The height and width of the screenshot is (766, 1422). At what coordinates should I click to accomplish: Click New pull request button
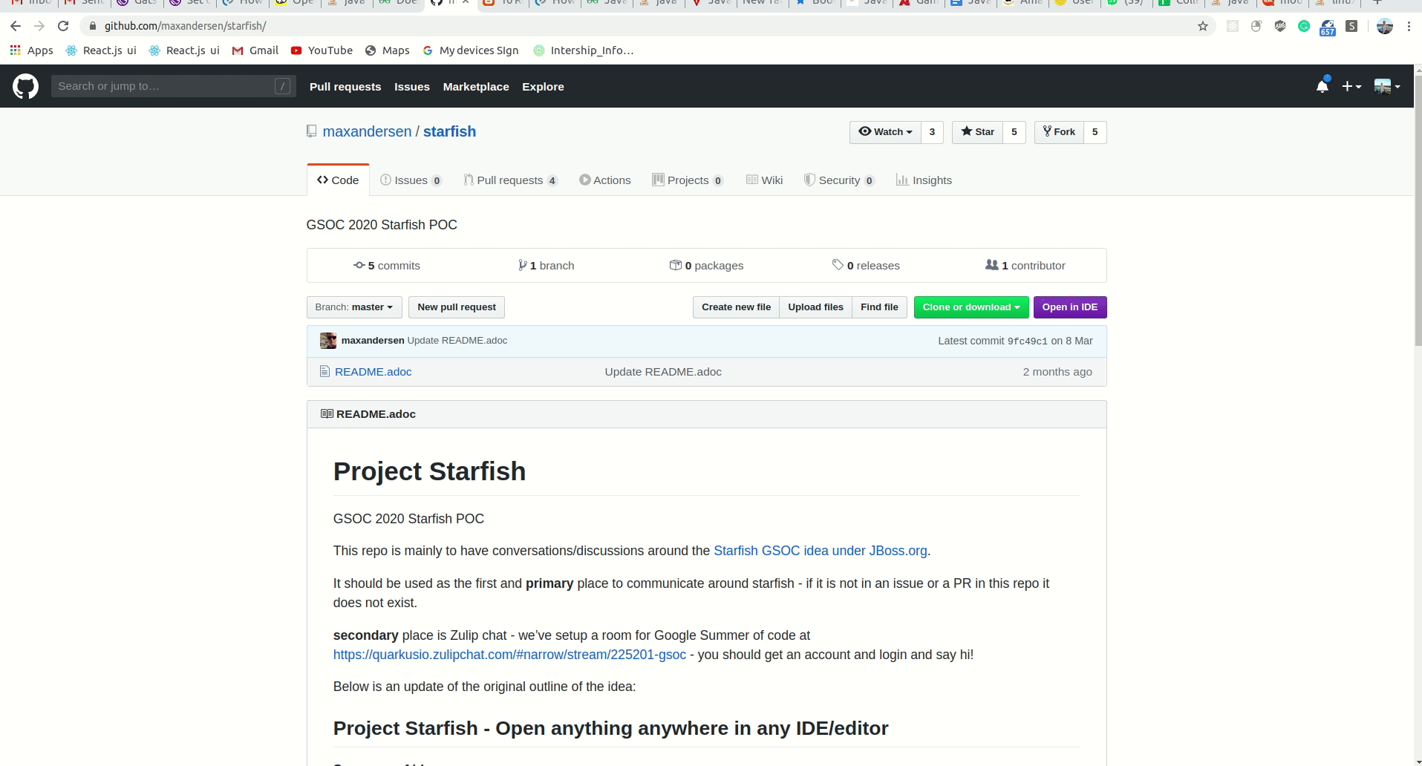(457, 307)
